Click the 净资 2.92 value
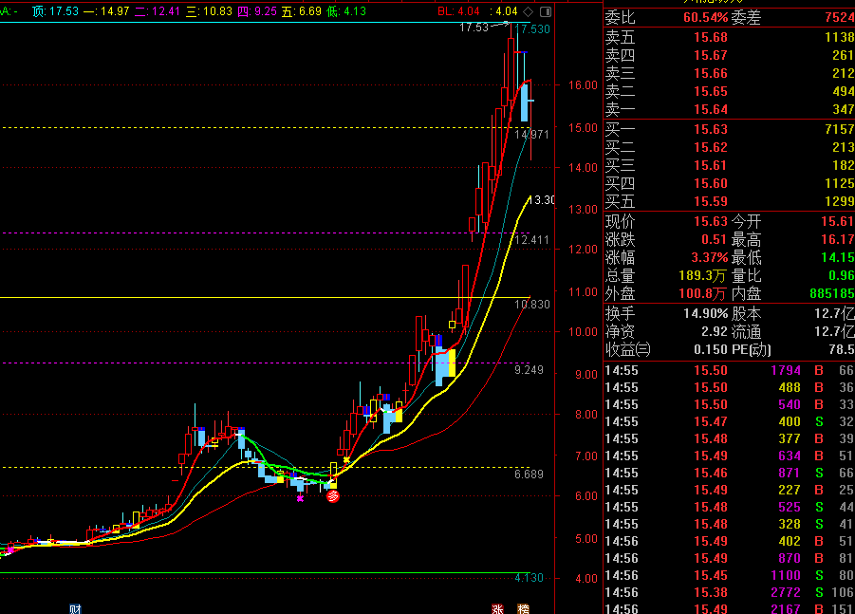 [715, 331]
